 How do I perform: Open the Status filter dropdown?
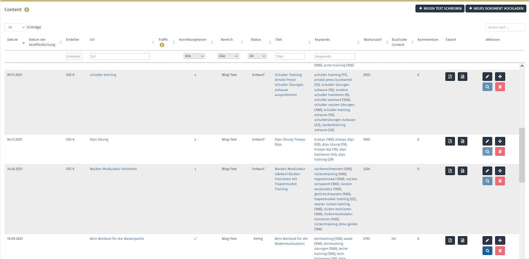257,56
